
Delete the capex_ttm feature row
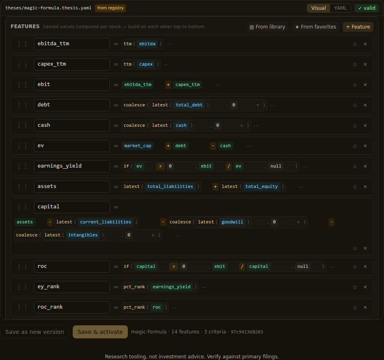click(365, 64)
